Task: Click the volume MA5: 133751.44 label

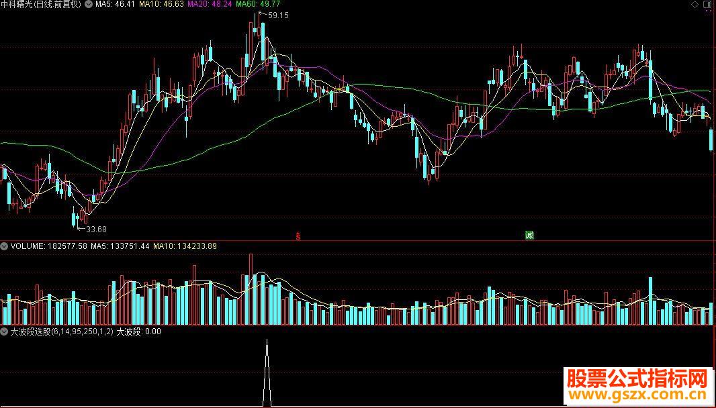Action: pos(120,246)
